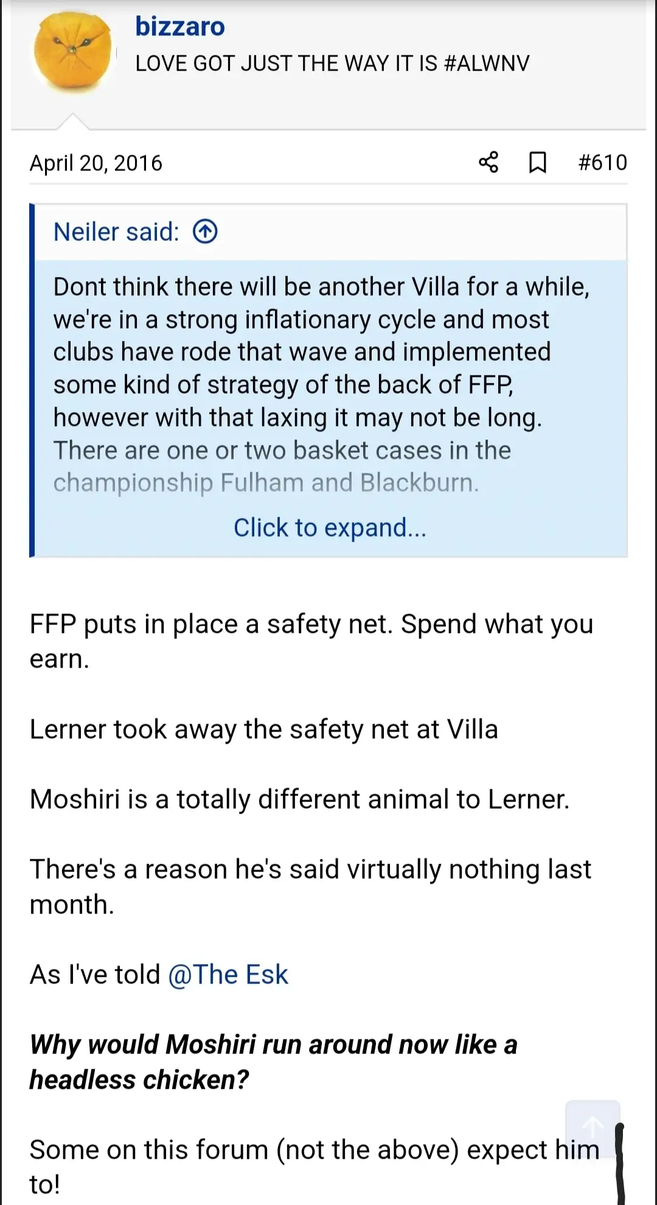Bookmark post #610
The height and width of the screenshot is (1205, 657).
click(537, 162)
